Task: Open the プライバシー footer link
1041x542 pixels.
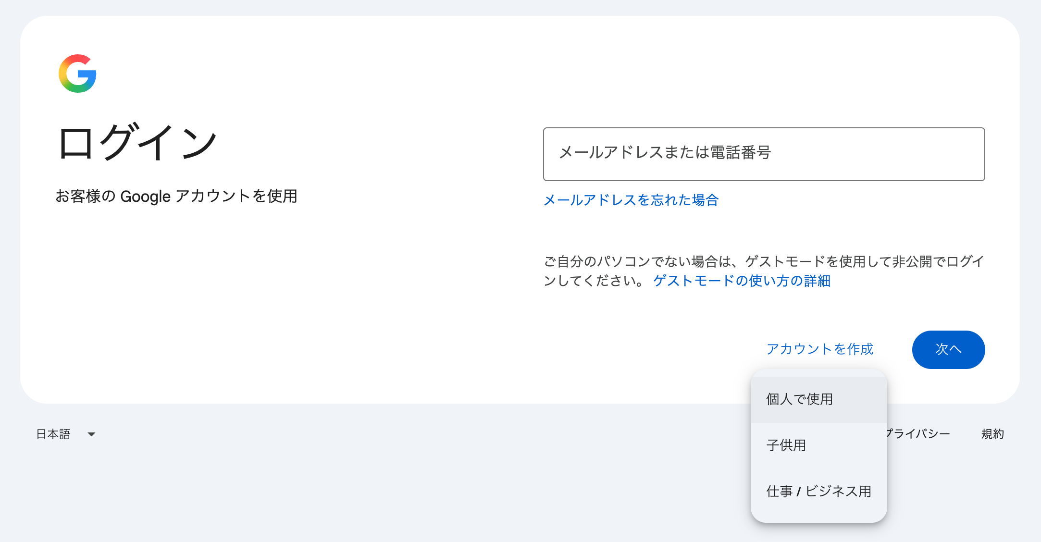Action: 918,434
